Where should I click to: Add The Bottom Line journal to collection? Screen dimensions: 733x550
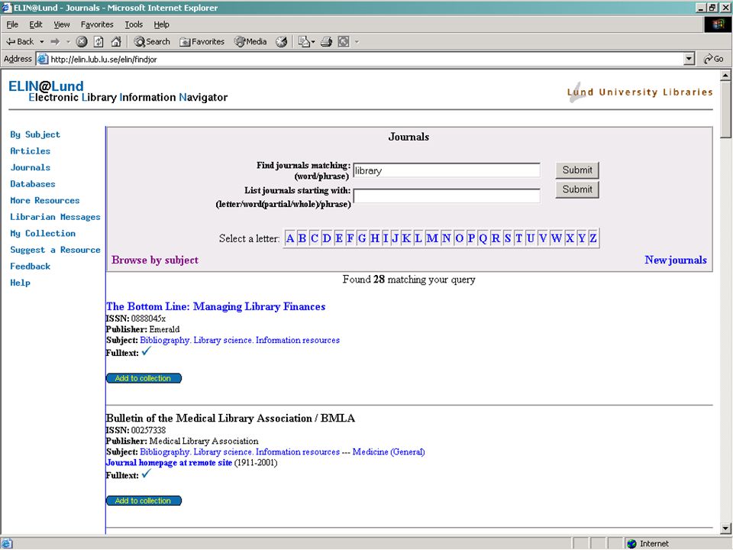click(x=144, y=378)
